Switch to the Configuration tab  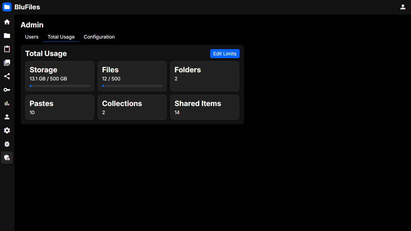click(99, 37)
